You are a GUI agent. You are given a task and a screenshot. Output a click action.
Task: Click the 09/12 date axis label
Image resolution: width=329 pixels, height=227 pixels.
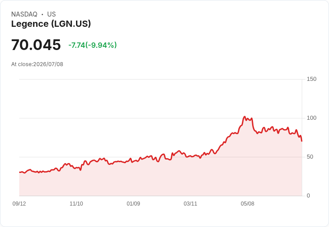click(19, 204)
